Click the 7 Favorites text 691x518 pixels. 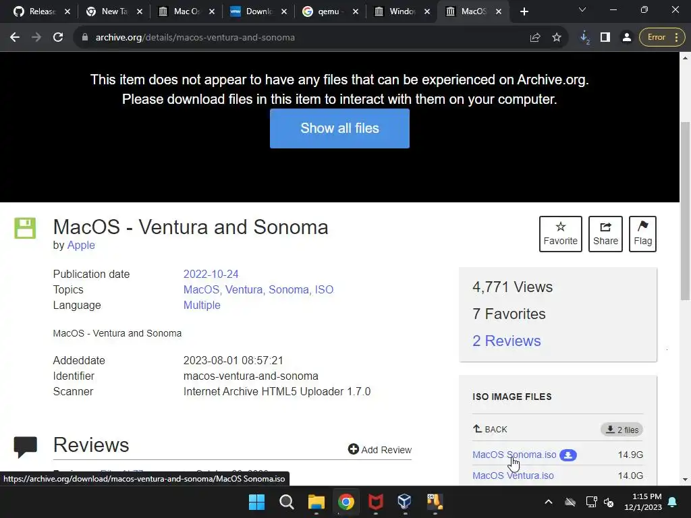click(509, 314)
